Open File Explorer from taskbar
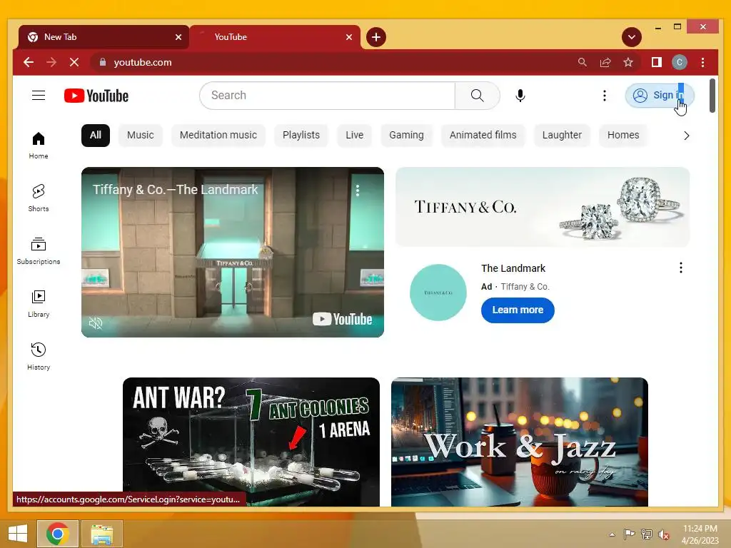Viewport: 731px width, 548px height. (102, 534)
